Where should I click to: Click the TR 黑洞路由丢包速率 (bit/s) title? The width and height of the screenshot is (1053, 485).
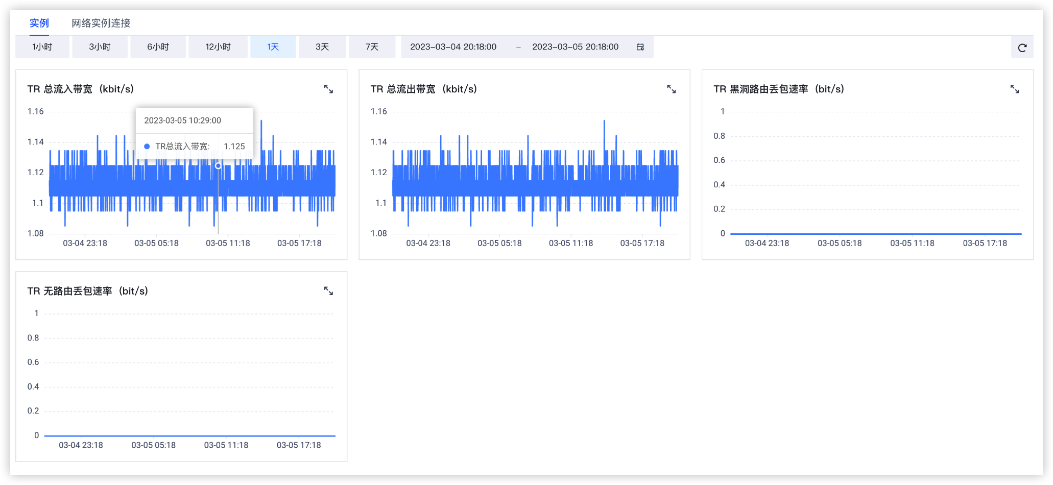[779, 89]
